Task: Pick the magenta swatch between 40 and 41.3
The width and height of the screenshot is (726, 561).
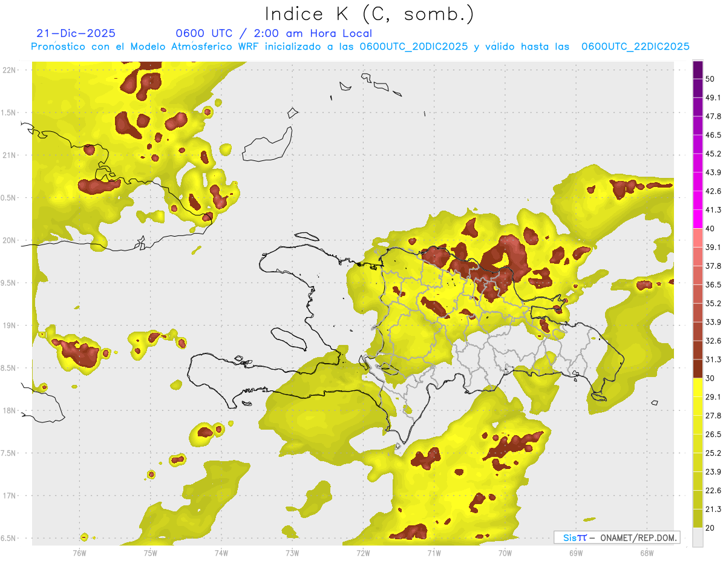Action: (x=698, y=218)
